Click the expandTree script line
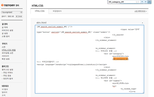The image size is (154, 97). click(x=72, y=65)
